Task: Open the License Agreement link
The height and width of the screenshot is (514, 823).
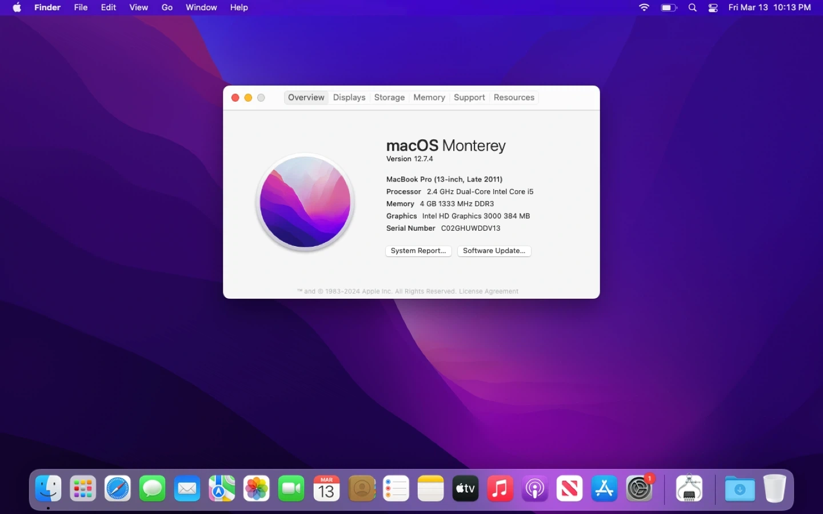Action: [x=489, y=291]
